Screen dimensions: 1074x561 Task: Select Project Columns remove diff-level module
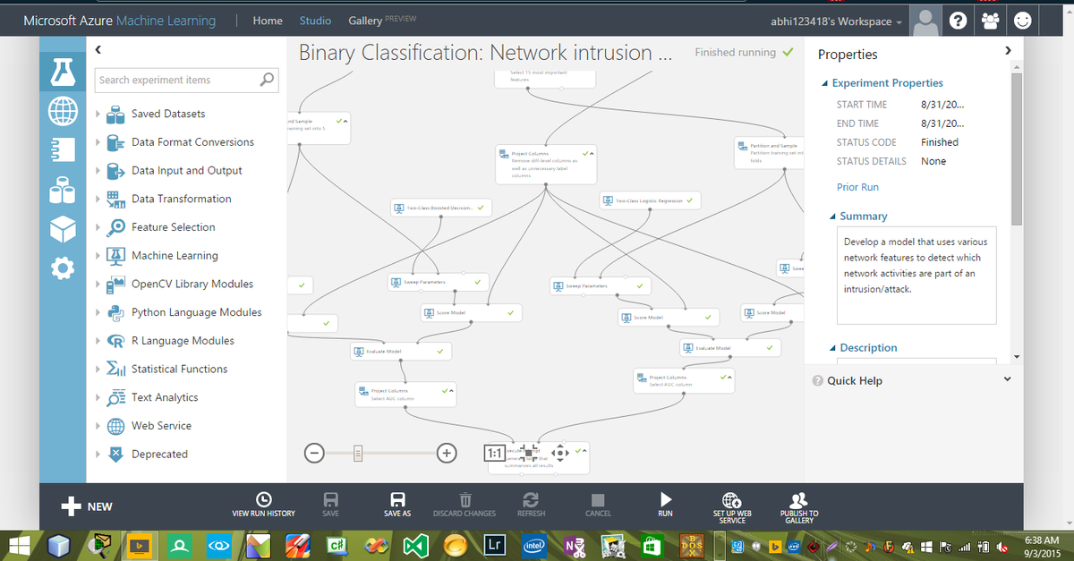[545, 164]
